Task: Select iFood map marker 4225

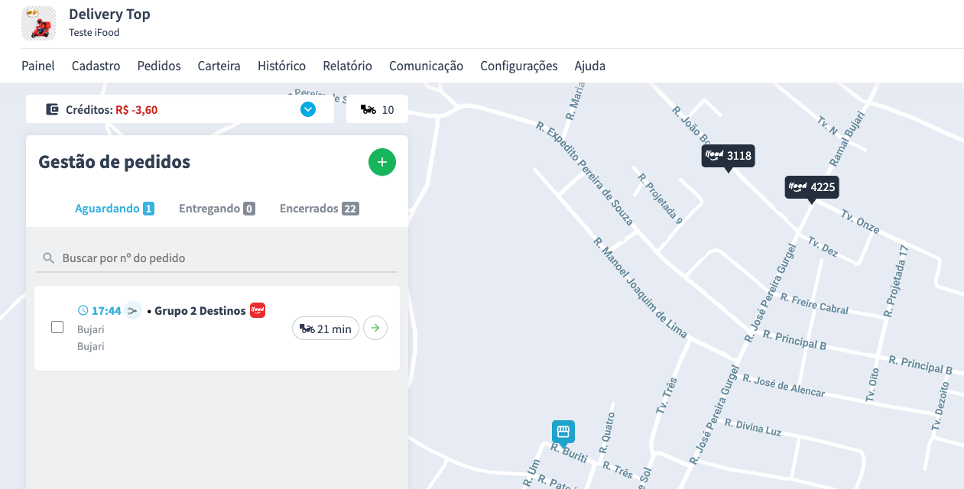Action: pos(812,187)
